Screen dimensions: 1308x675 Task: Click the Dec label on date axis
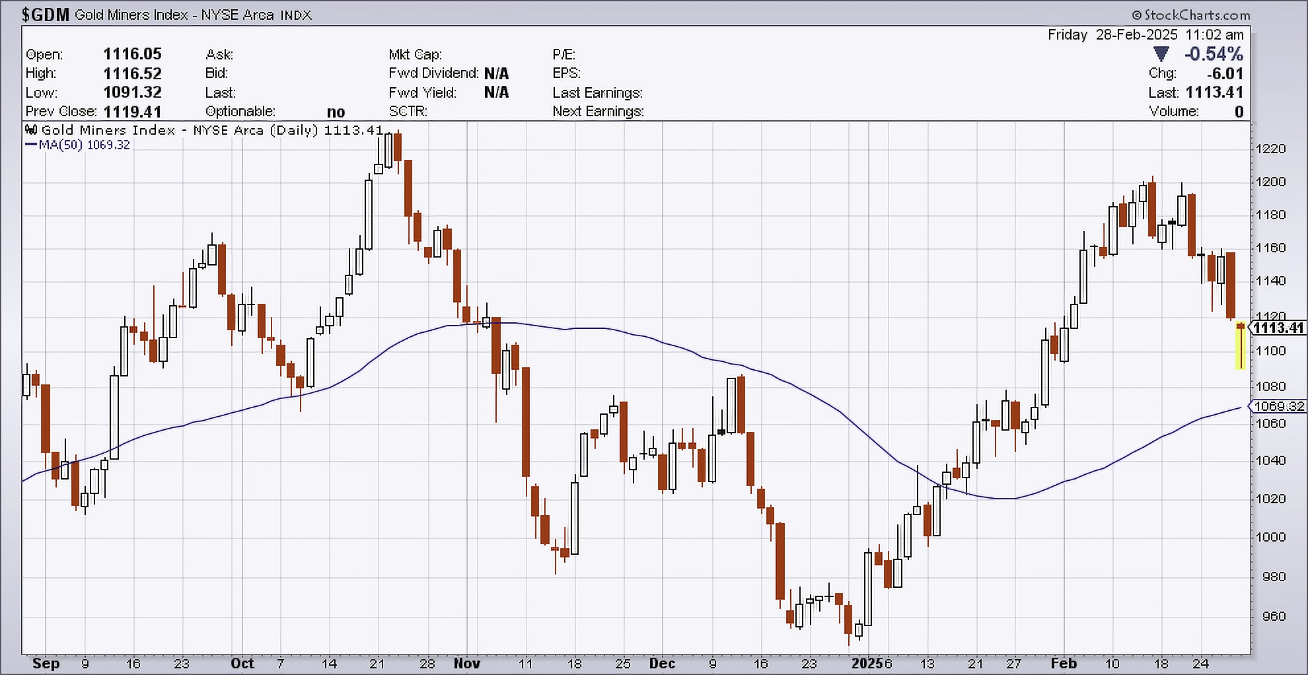coord(662,664)
